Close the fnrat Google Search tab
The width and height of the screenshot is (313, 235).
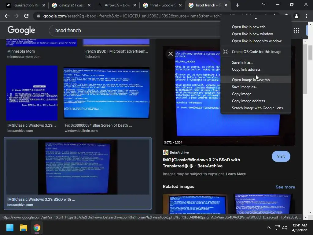click(180, 5)
